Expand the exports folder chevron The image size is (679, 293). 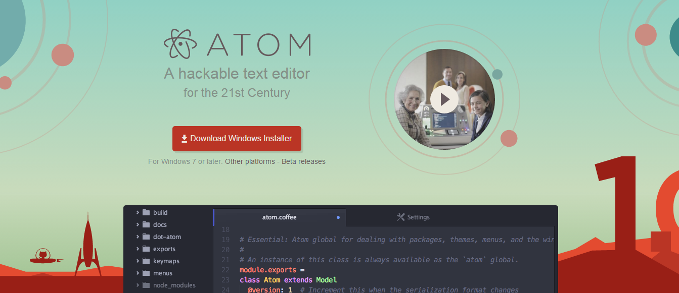[x=138, y=249]
